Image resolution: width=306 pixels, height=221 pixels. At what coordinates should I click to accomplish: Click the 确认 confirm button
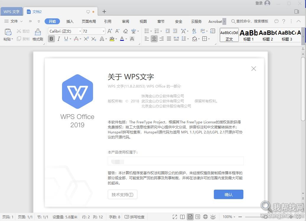click(229, 194)
